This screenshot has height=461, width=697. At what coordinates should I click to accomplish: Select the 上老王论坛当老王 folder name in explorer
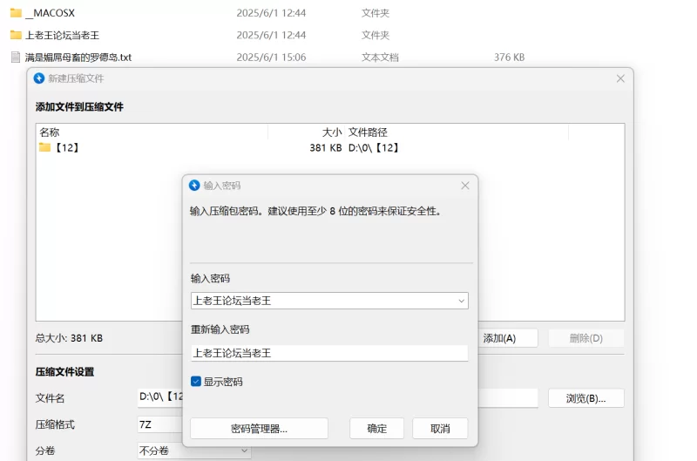click(62, 35)
